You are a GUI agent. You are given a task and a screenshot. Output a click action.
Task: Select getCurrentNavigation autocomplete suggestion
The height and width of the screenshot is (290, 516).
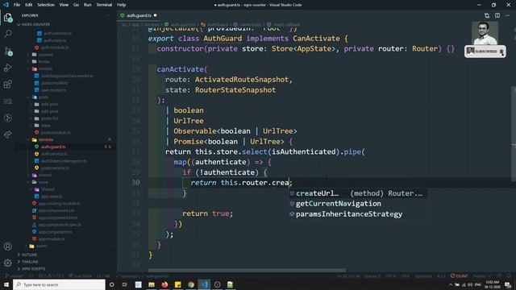pos(358,204)
